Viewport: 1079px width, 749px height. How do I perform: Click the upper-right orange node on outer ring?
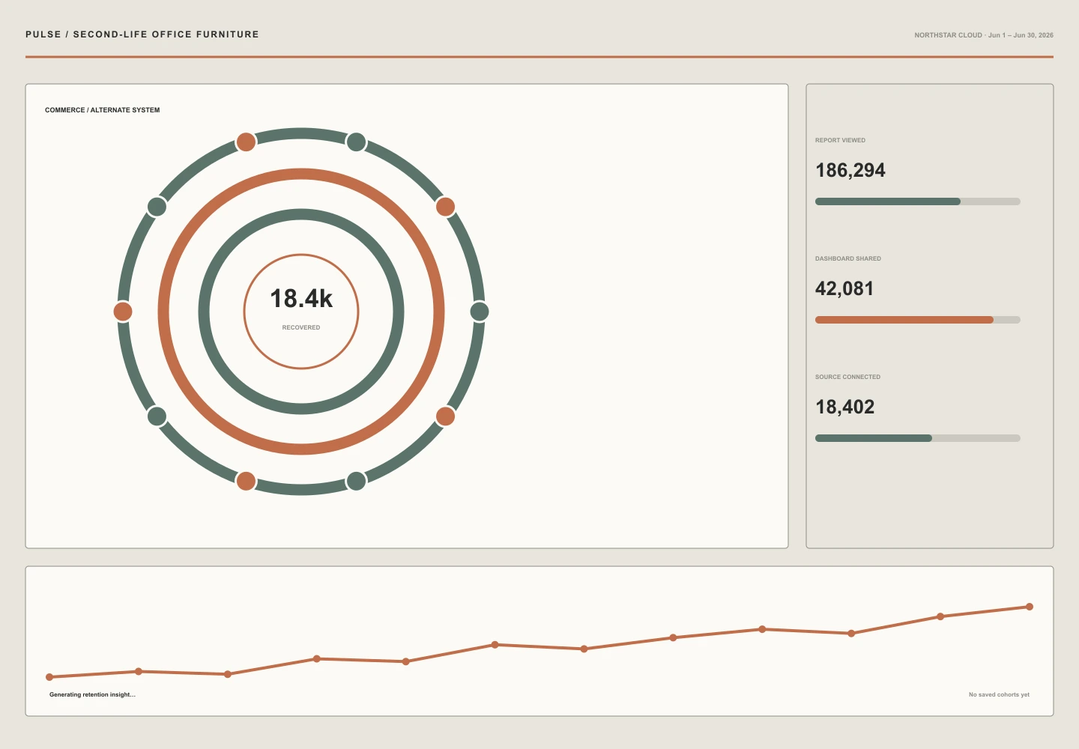click(x=445, y=207)
